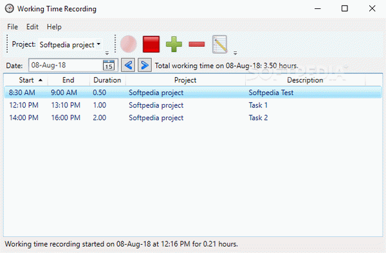
Task: Click the Softpedia Test description
Action: (271, 92)
